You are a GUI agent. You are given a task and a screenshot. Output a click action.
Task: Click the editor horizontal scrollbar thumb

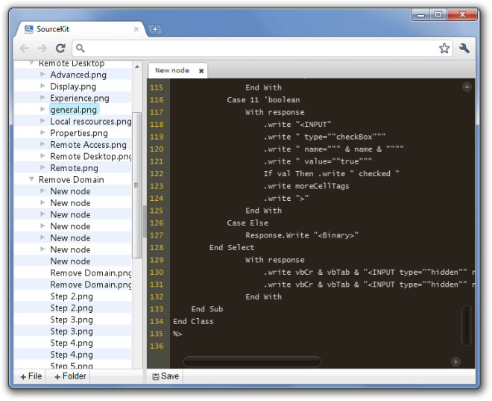pyautogui.click(x=252, y=361)
